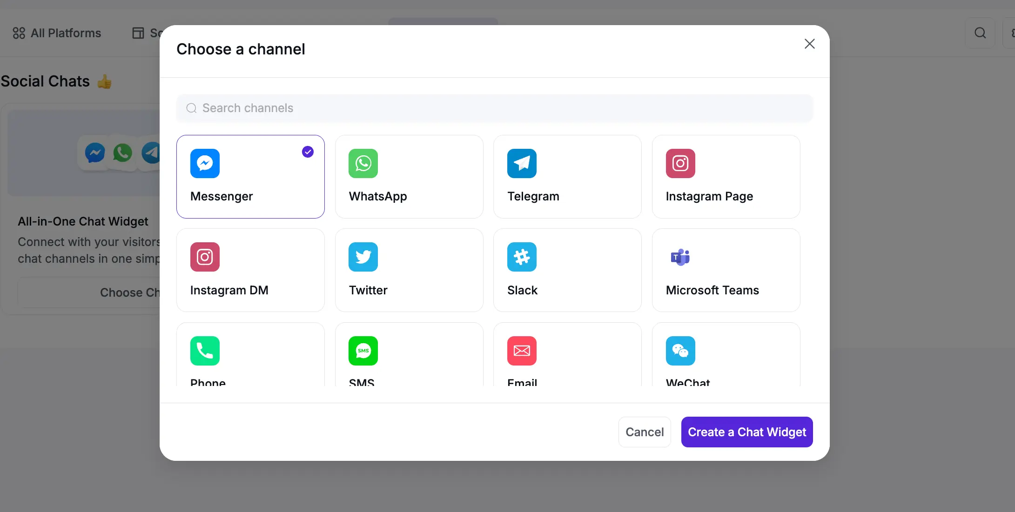Dismiss the dialog with the X
This screenshot has height=512, width=1015.
pyautogui.click(x=809, y=44)
